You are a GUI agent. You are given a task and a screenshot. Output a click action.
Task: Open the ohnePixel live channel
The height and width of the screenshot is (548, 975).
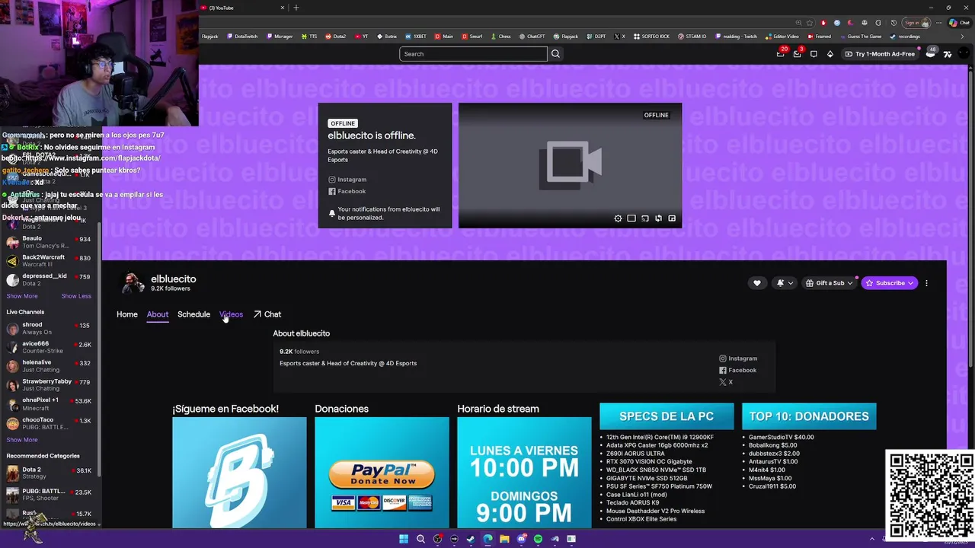coord(49,404)
